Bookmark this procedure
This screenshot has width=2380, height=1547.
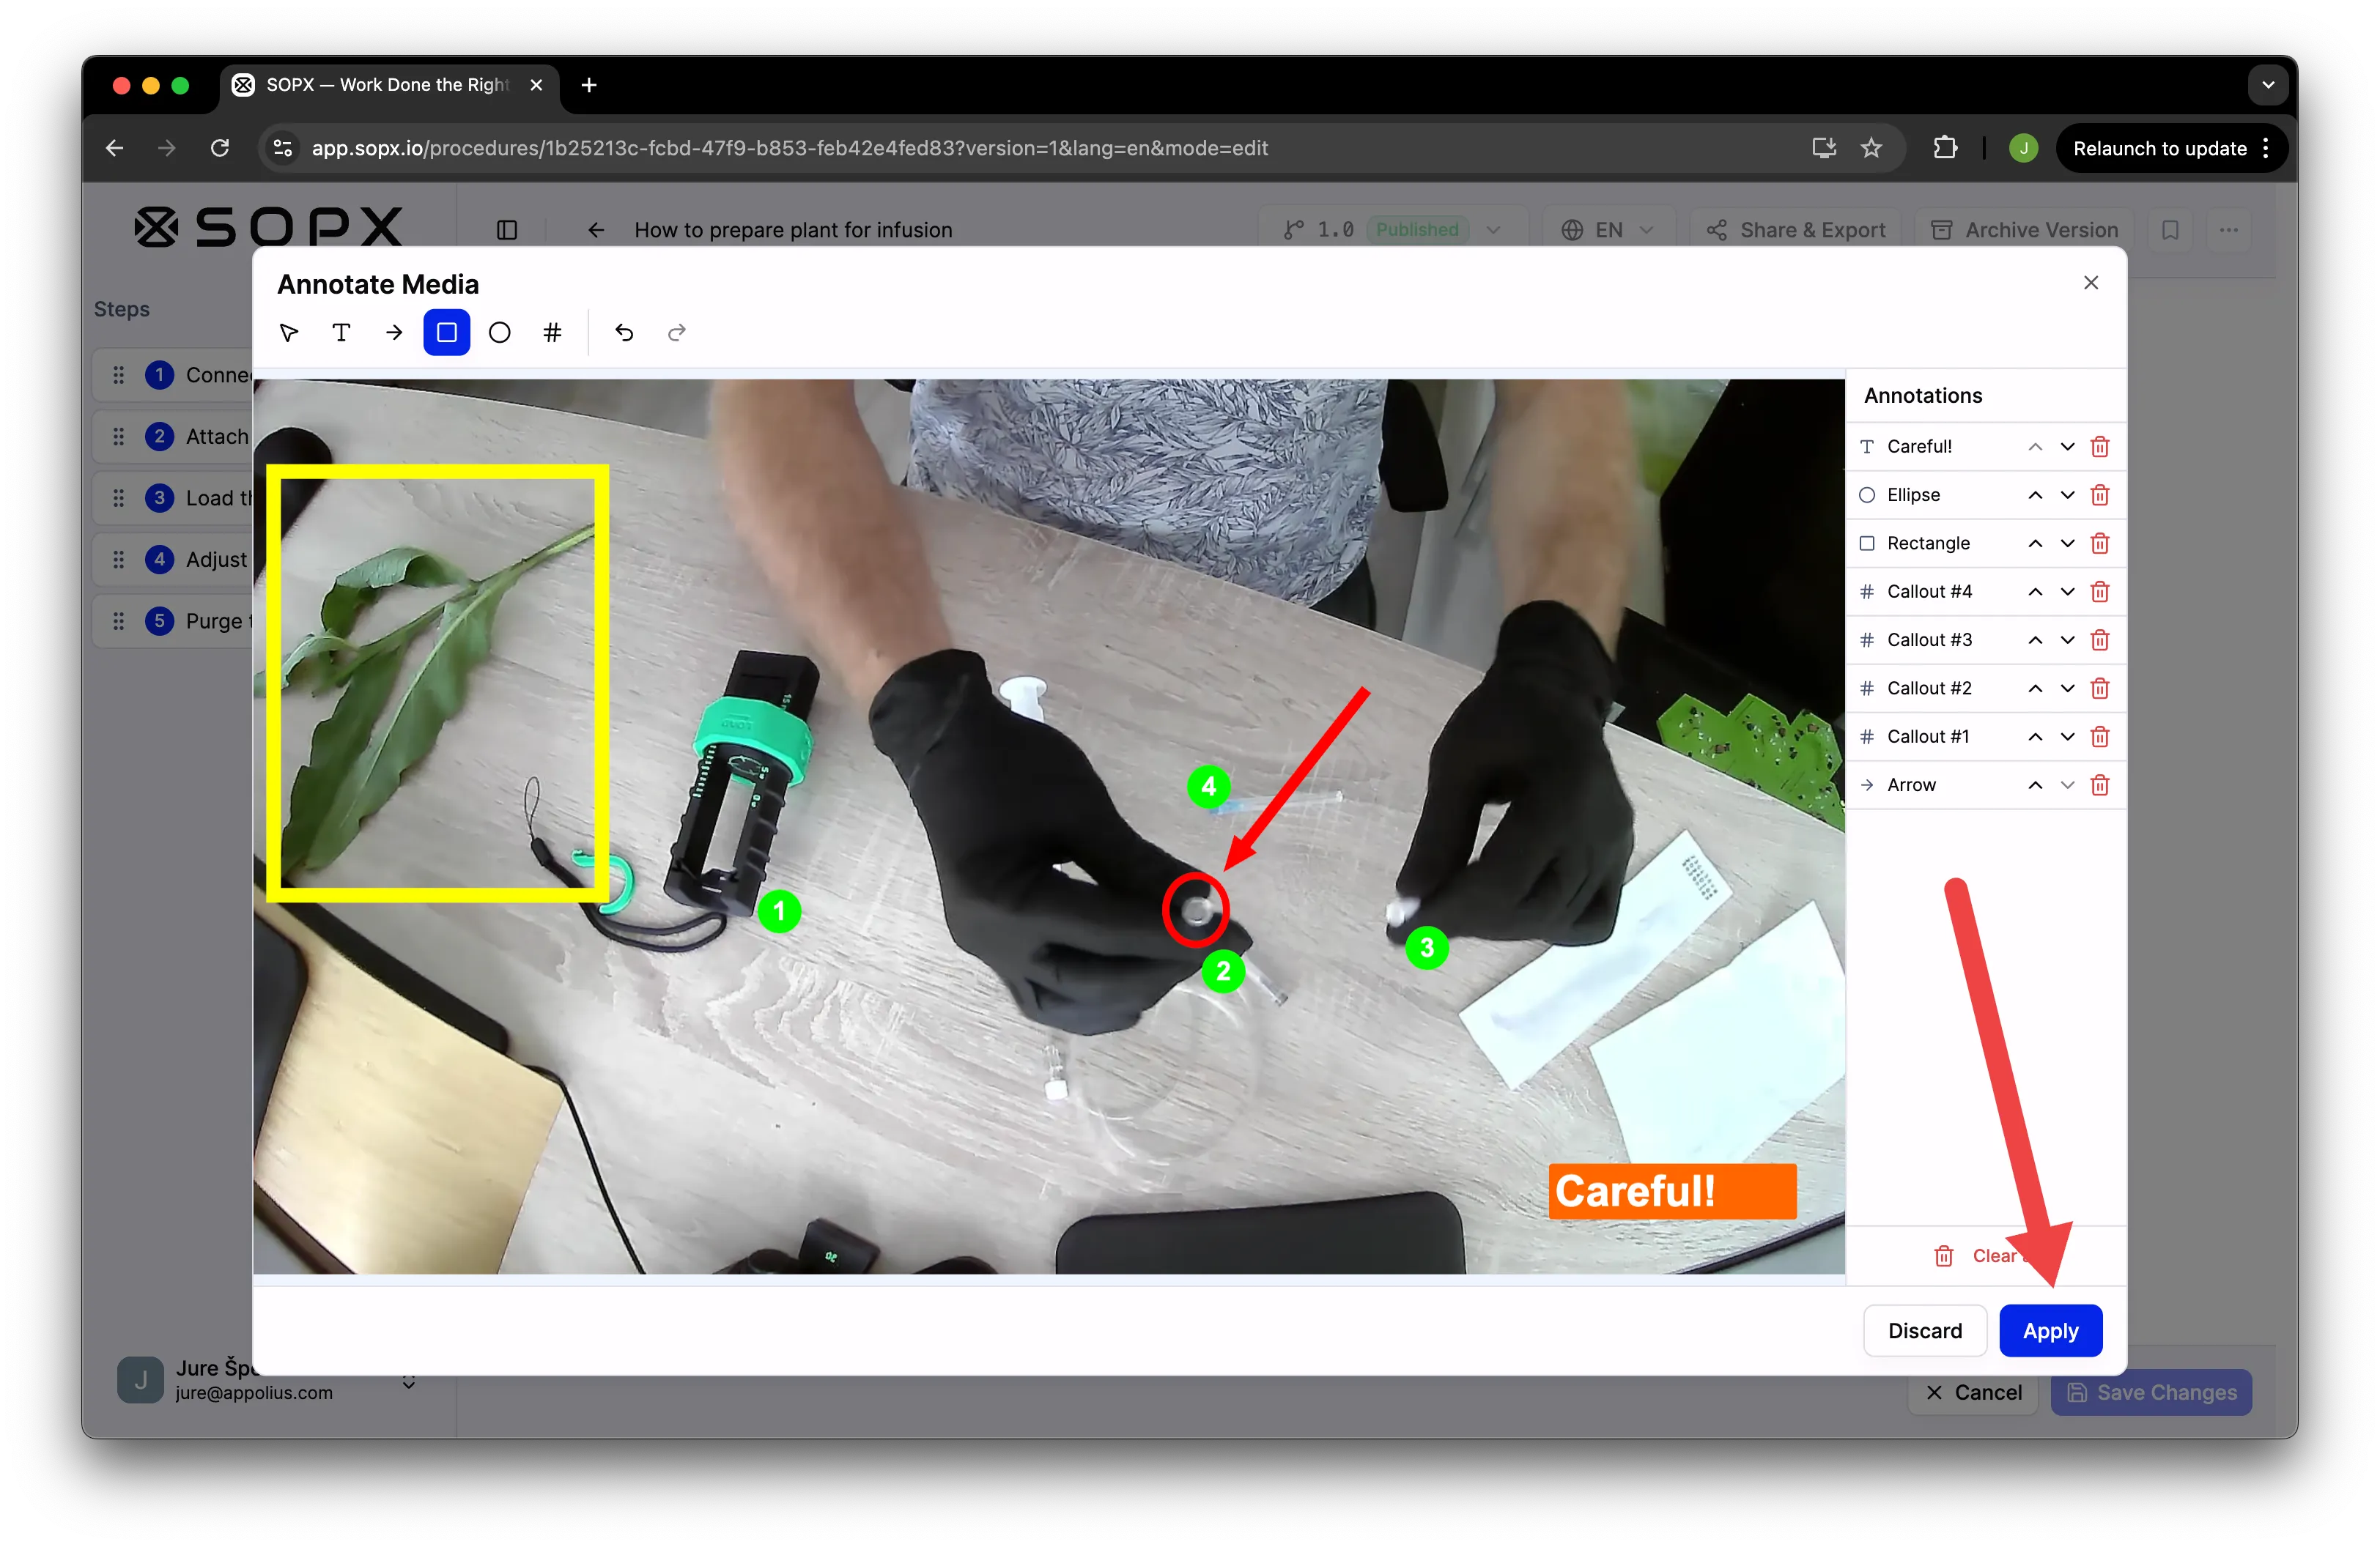2170,230
